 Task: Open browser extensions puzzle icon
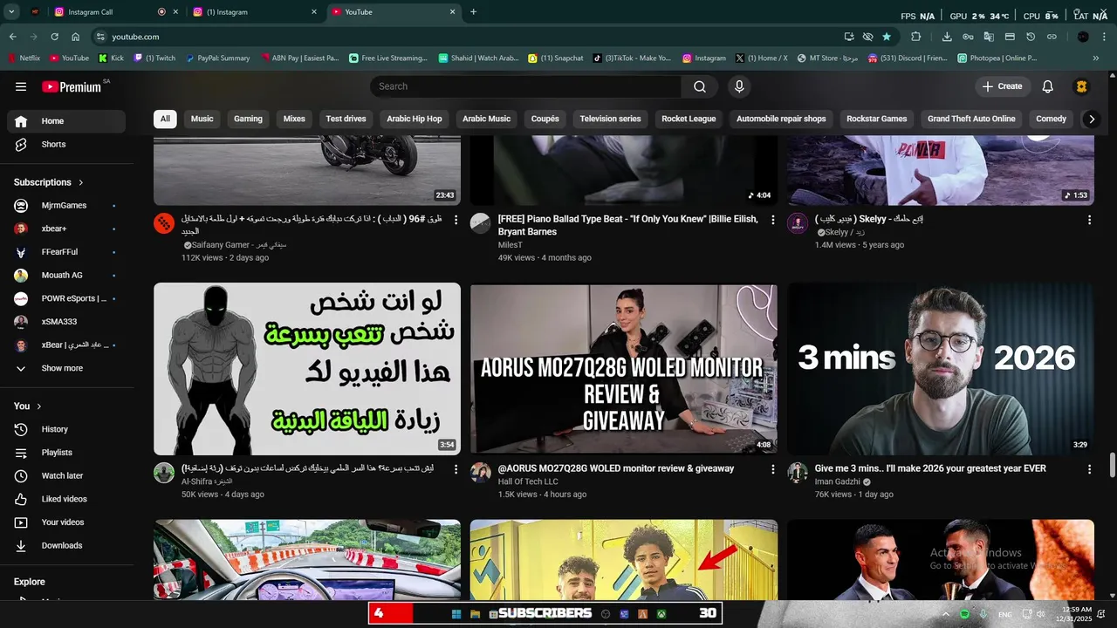click(915, 37)
